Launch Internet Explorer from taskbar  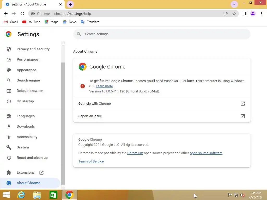click(x=21, y=195)
